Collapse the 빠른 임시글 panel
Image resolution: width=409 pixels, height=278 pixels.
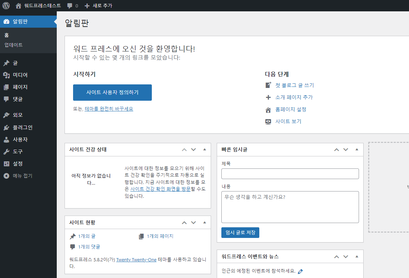pyautogui.click(x=357, y=150)
